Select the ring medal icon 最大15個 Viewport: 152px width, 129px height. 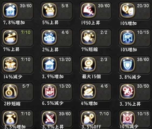coord(88,64)
